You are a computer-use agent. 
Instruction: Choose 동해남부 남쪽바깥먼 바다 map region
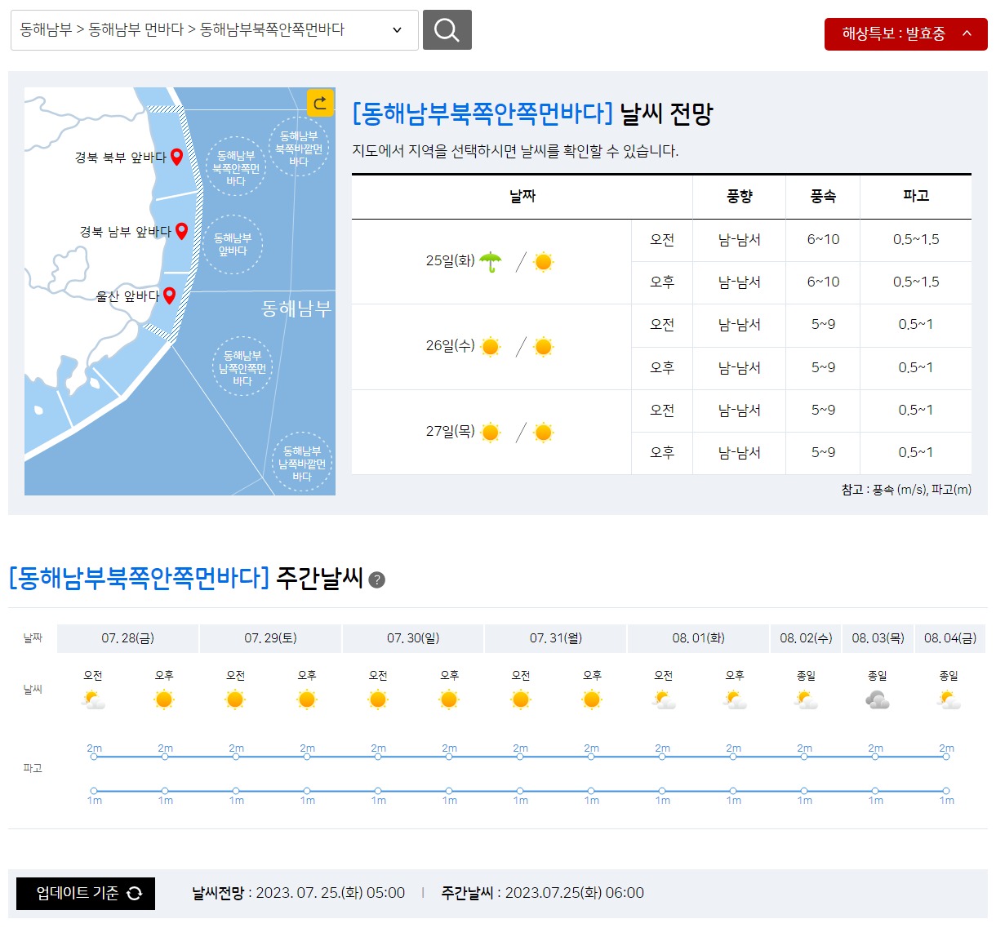(x=302, y=463)
